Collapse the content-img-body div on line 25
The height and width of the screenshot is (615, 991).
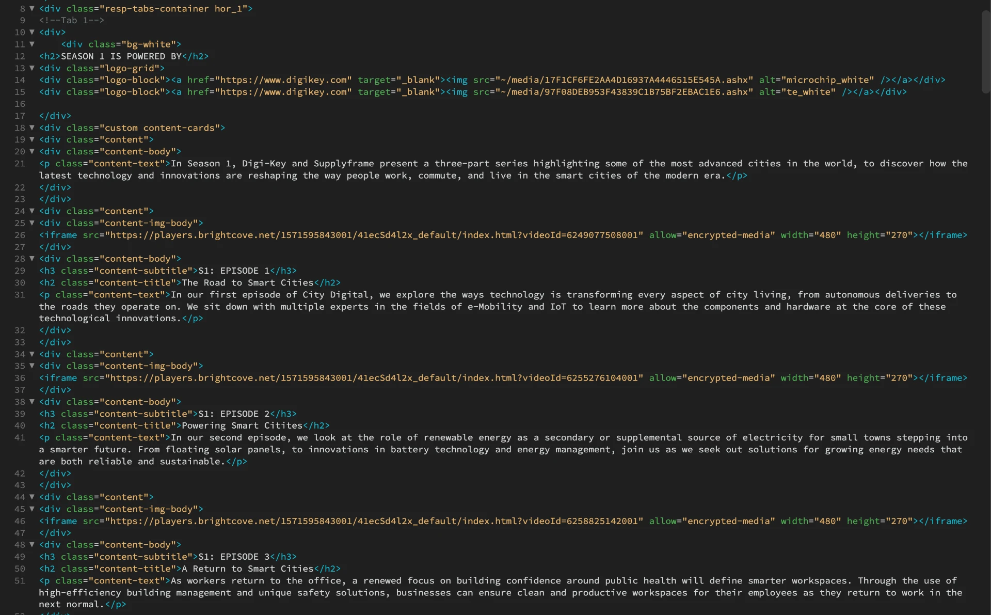coord(32,223)
